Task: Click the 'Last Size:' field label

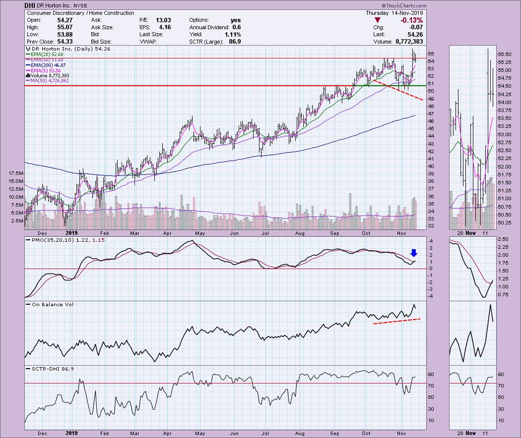Action: click(x=151, y=35)
